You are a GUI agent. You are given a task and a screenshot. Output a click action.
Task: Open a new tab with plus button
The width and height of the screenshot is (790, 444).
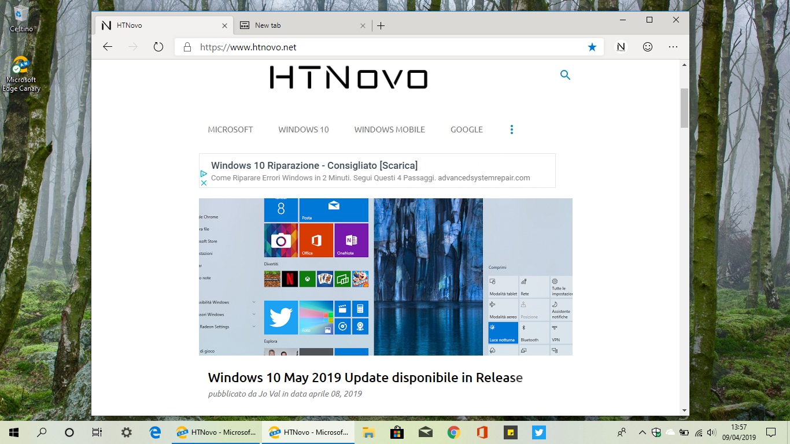point(381,25)
